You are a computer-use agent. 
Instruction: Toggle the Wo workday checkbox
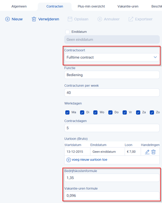pos(95,112)
